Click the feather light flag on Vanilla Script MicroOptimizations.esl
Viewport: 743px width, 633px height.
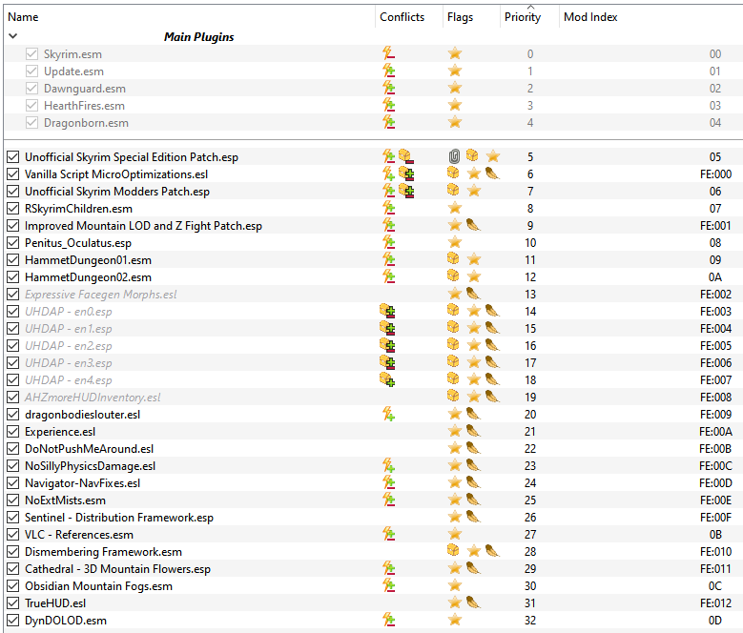click(x=492, y=174)
